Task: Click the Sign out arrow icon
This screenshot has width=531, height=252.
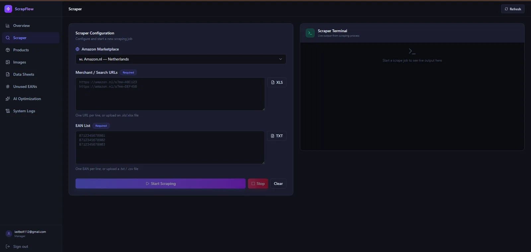Action: click(x=8, y=246)
